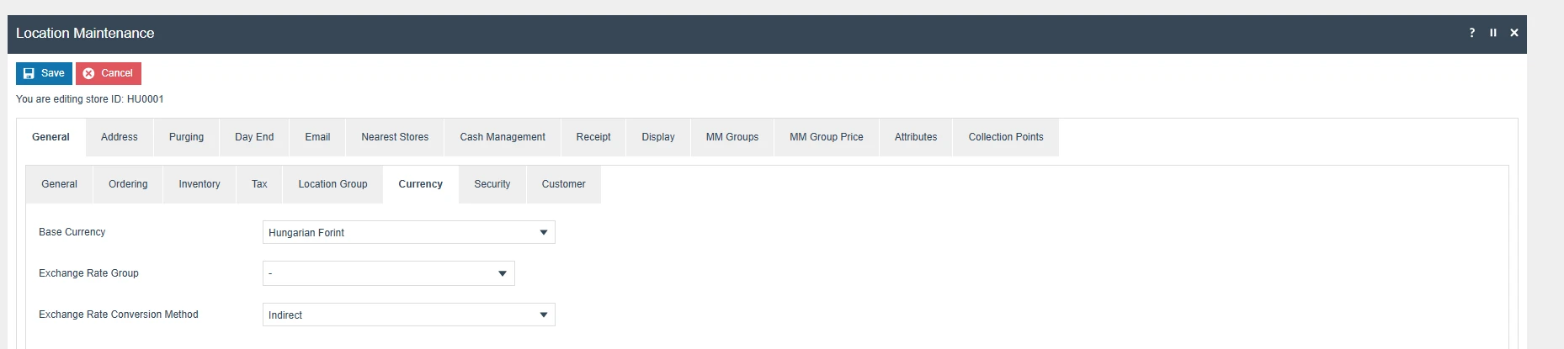Image resolution: width=1564 pixels, height=349 pixels.
Task: Go to the Day End tab
Action: tap(254, 137)
